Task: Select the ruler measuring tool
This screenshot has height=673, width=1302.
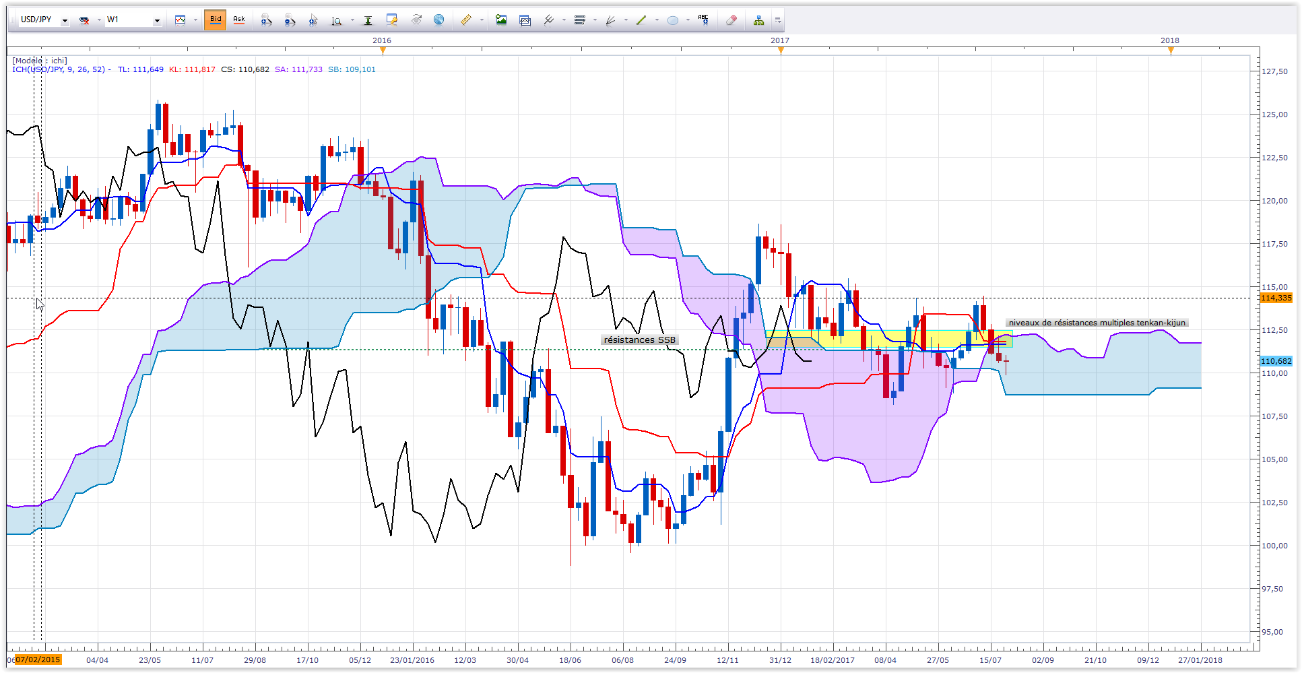Action: [466, 20]
